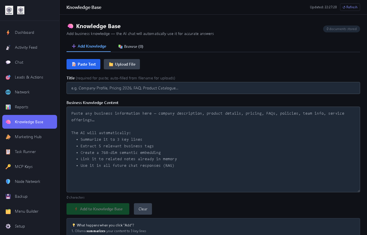Click the Clear button below the content box
Viewport: 367px width, 235px height.
pos(143,209)
